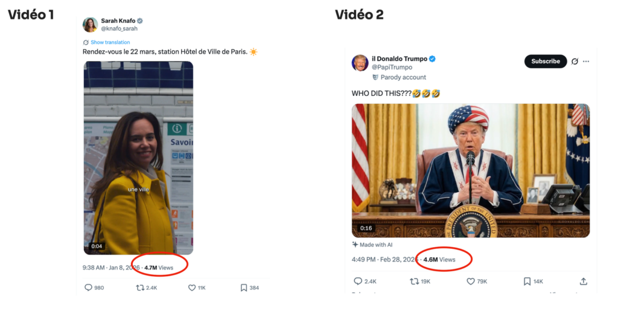Screen dimensions: 618x328
Task: Play Sarah Knafo's metro station video
Action: click(x=138, y=158)
